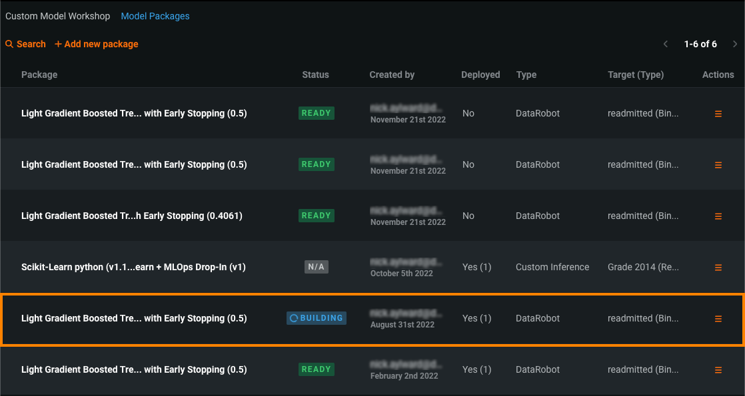Open actions menu for Scikit-Learn python package
The image size is (745, 396).
click(718, 268)
